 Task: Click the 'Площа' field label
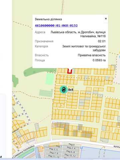(x=40, y=60)
